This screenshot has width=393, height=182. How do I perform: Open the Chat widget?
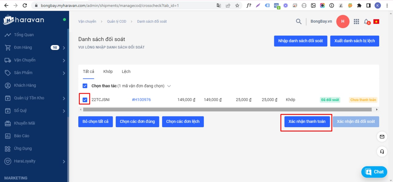pyautogui.click(x=374, y=172)
